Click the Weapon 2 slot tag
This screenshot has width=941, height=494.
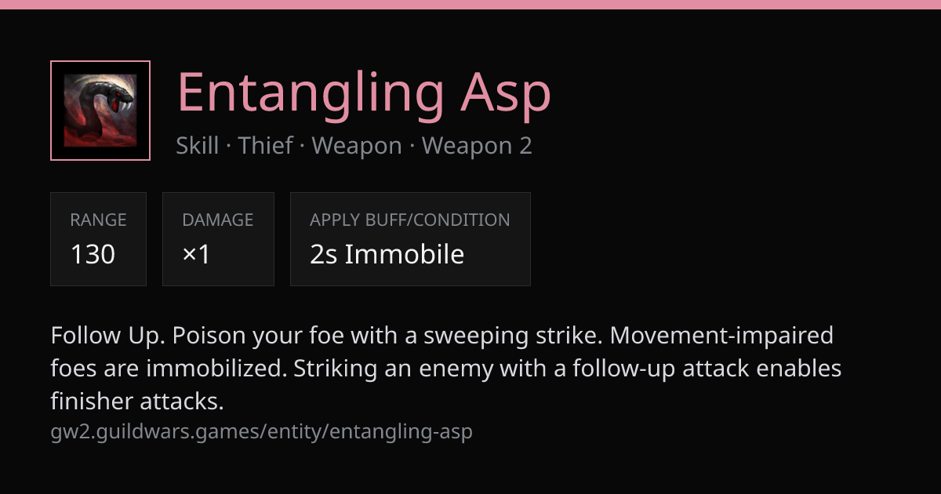477,146
